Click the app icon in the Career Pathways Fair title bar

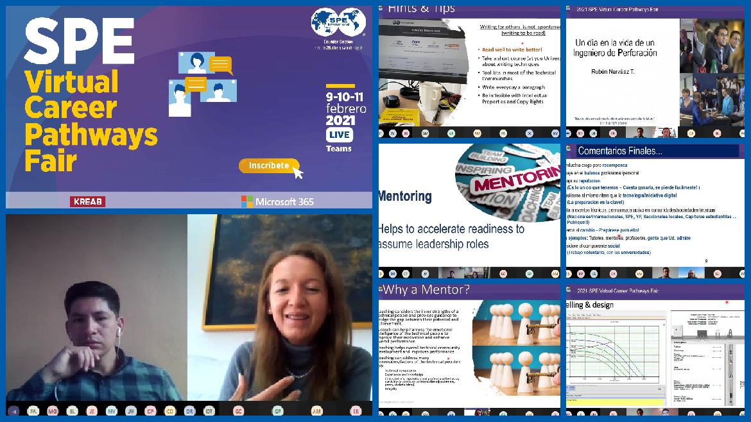pos(567,289)
